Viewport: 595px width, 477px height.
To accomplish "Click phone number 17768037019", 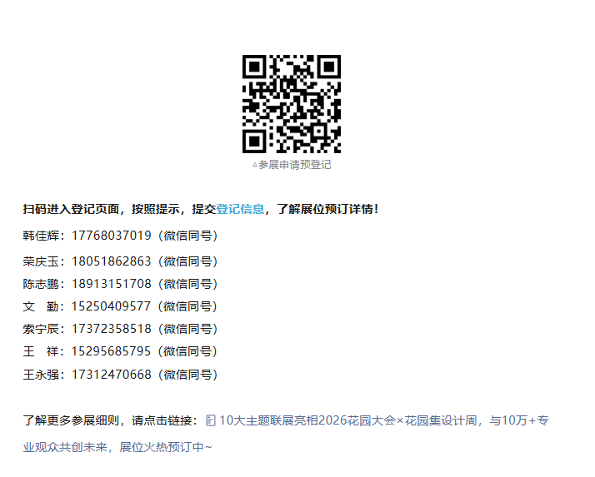I will (x=112, y=236).
